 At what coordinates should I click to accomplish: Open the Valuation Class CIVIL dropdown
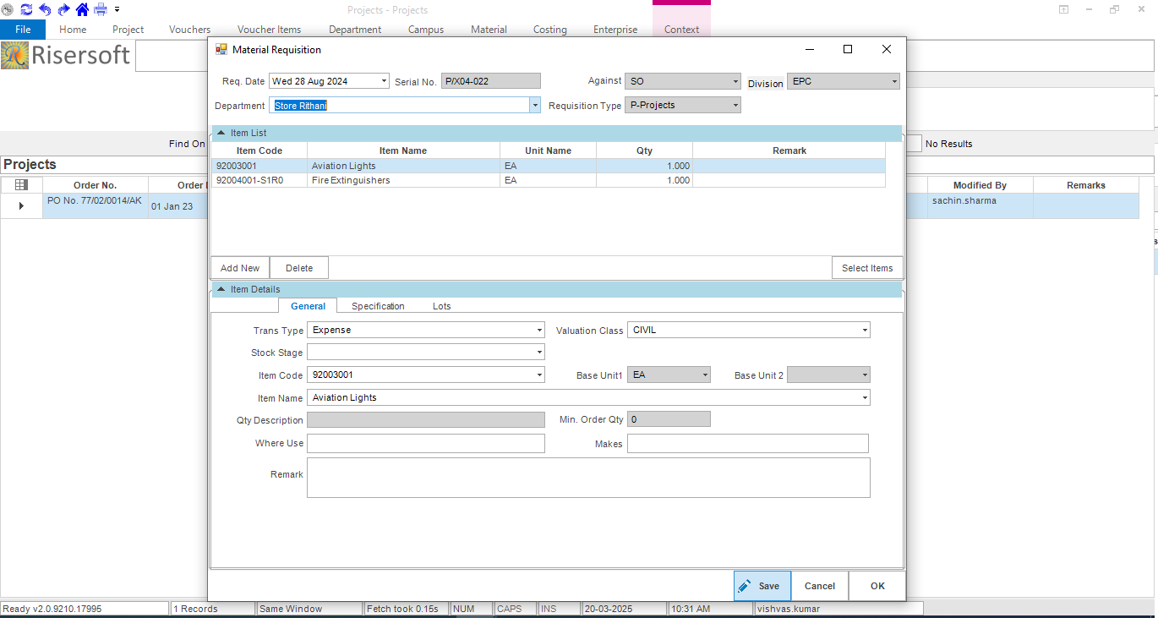coord(865,331)
